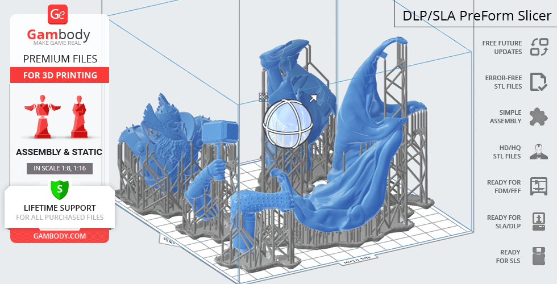
Task: Click the 'DLP/SLA PreForm Slicer' title label
Action: (476, 15)
